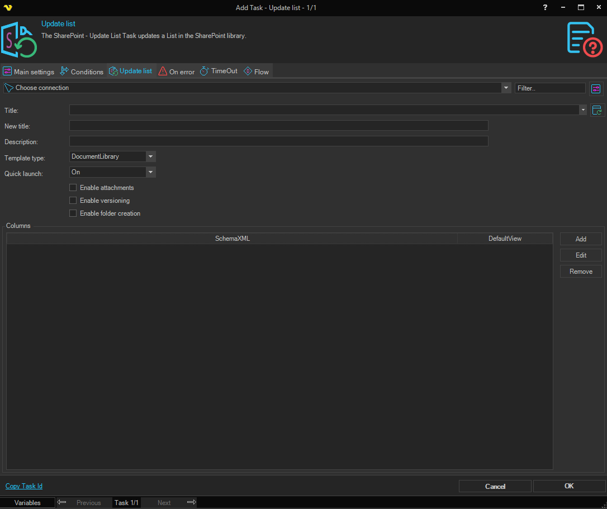Image resolution: width=607 pixels, height=509 pixels.
Task: Switch to the Conditions tab
Action: pyautogui.click(x=82, y=72)
